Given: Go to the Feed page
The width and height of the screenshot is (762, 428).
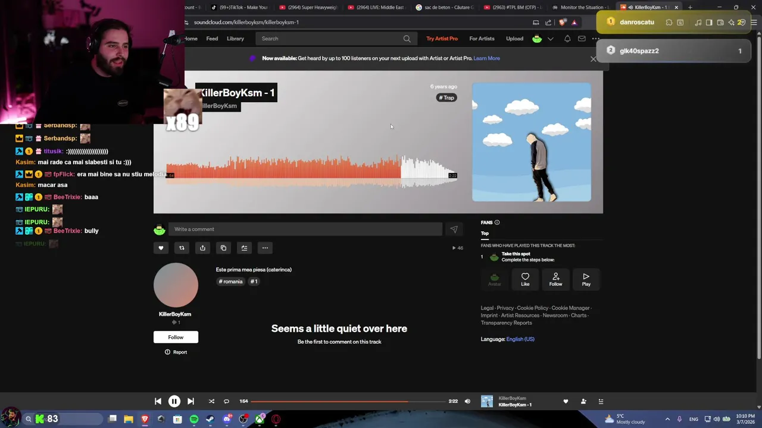Looking at the screenshot, I should [212, 39].
